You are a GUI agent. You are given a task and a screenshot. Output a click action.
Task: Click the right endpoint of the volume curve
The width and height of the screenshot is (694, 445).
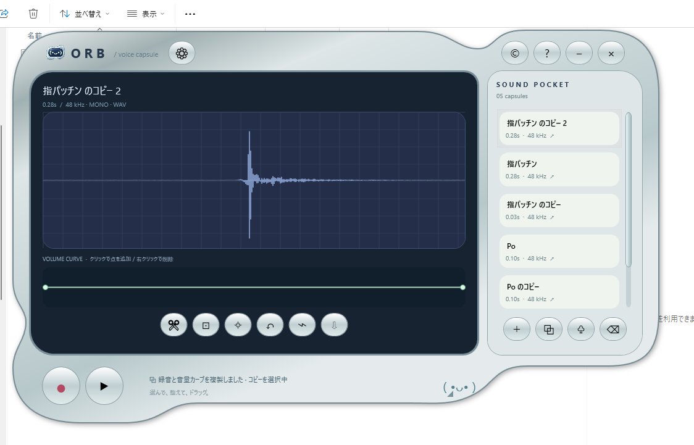[x=462, y=288]
